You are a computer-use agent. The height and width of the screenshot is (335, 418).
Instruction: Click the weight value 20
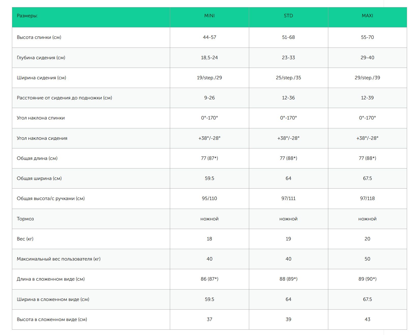coord(367,239)
